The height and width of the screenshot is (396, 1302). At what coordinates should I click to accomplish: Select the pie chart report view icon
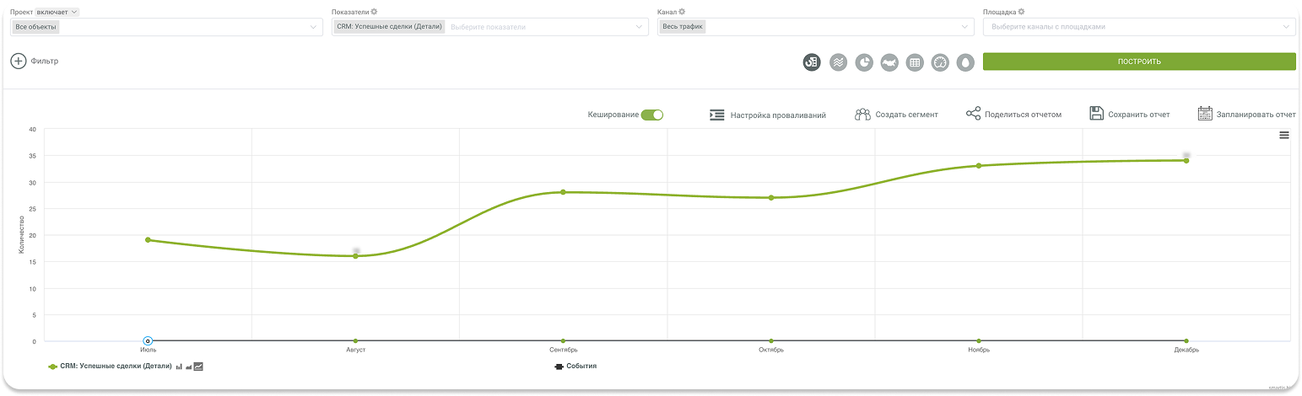coord(863,62)
